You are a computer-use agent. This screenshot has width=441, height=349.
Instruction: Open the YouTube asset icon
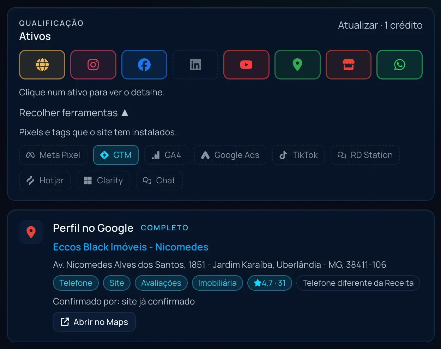tap(246, 65)
